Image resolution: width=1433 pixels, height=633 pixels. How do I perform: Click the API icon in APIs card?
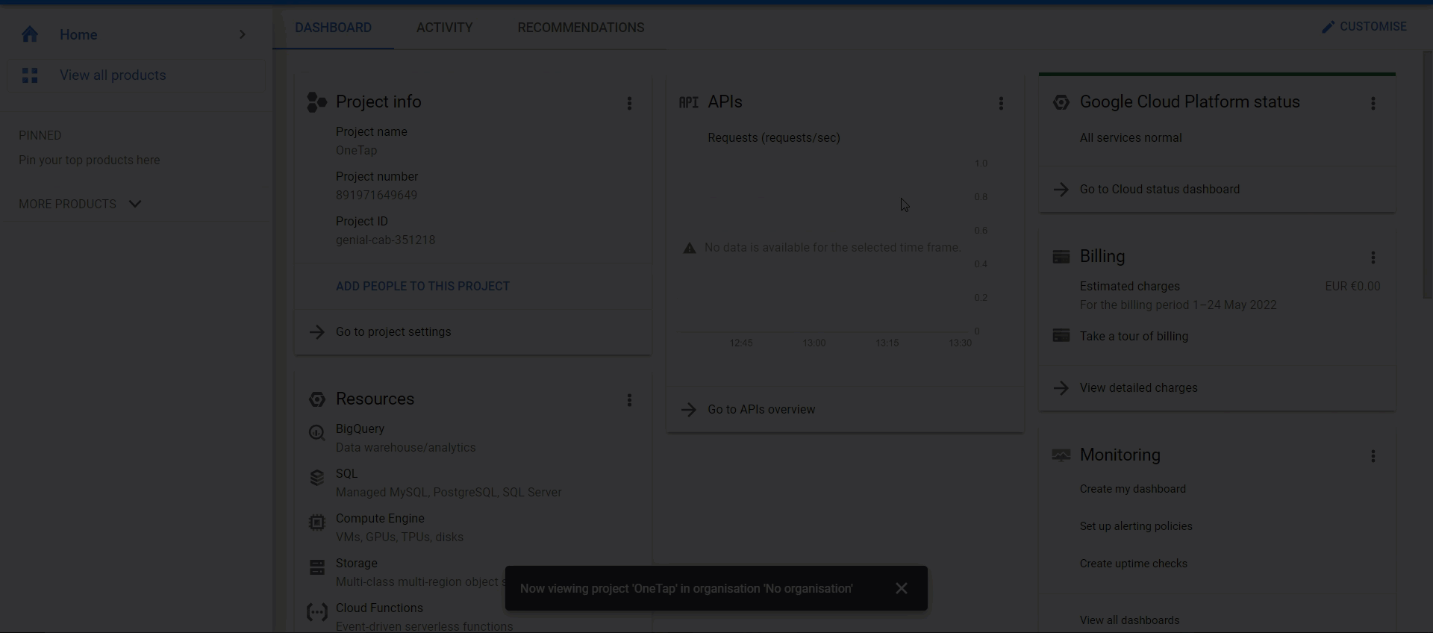(688, 102)
